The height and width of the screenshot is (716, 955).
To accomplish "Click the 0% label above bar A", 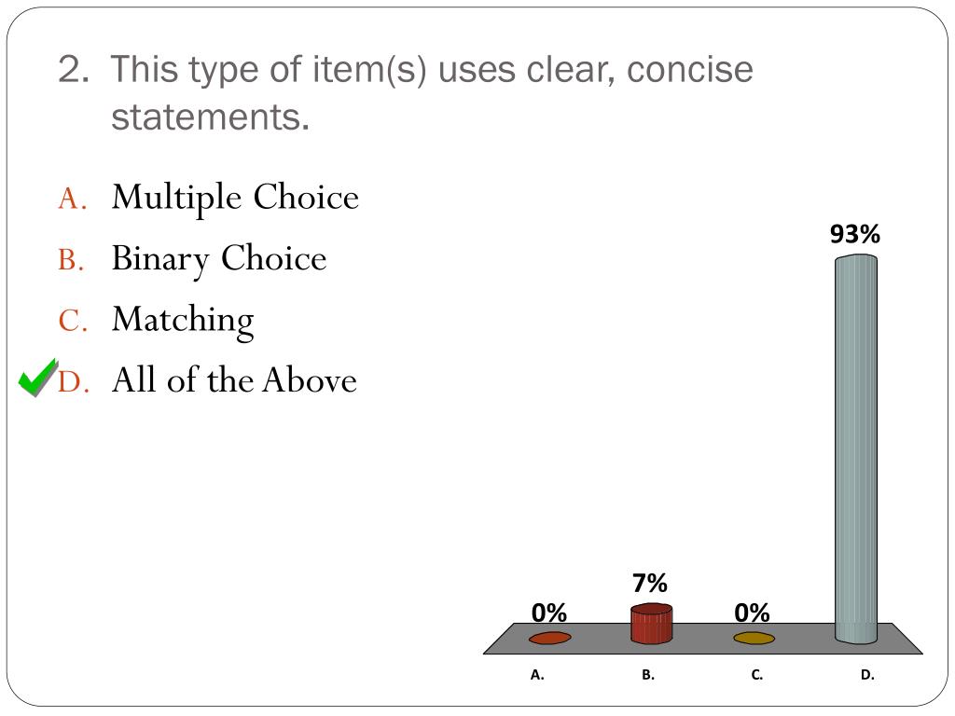I will [548, 613].
